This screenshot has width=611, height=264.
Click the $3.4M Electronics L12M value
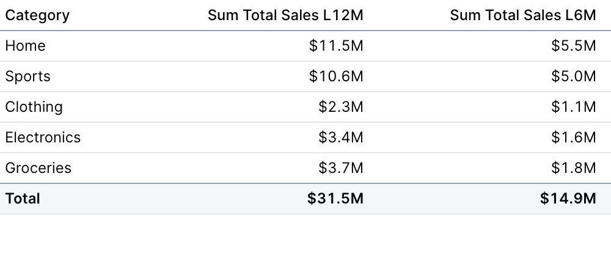(x=341, y=137)
